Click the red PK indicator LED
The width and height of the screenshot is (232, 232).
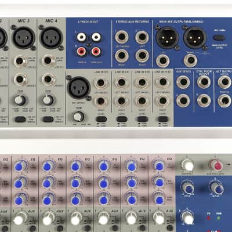click(x=209, y=218)
